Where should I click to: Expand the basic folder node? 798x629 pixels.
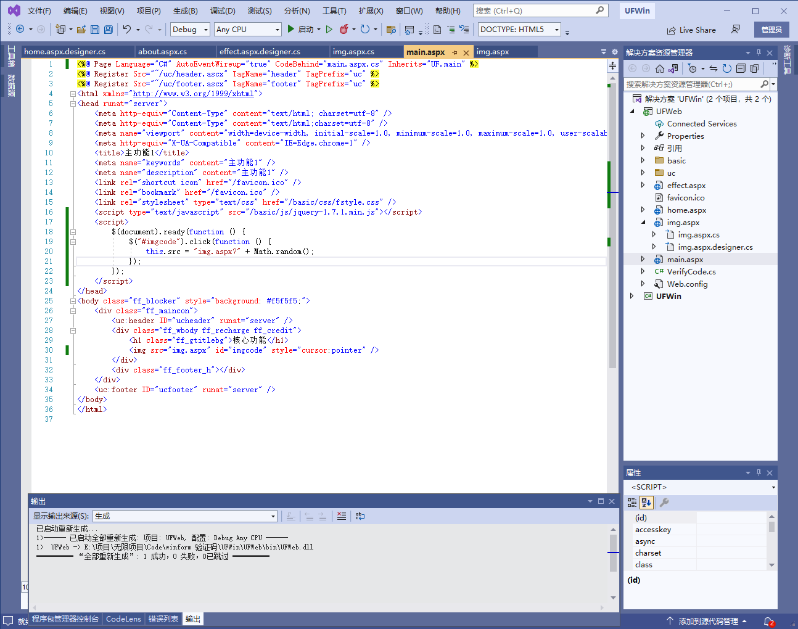pyautogui.click(x=643, y=160)
